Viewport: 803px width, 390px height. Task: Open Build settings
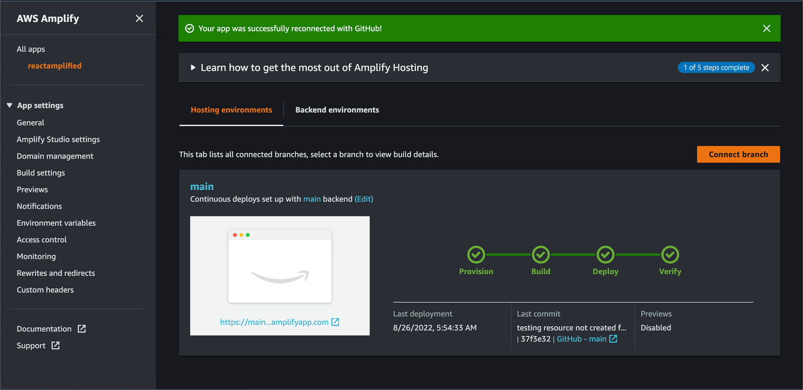point(41,173)
